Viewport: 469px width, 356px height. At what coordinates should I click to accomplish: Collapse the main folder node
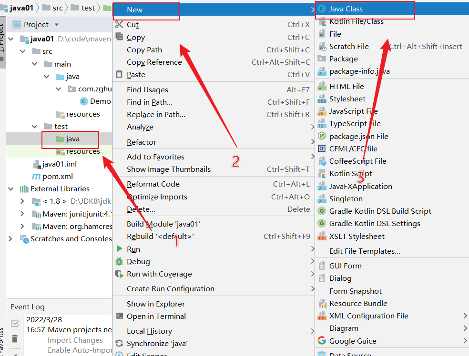click(x=35, y=64)
